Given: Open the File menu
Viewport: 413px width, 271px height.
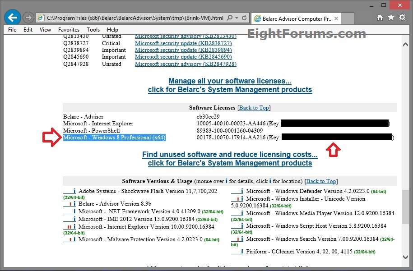Looking at the screenshot, I should click(12, 30).
